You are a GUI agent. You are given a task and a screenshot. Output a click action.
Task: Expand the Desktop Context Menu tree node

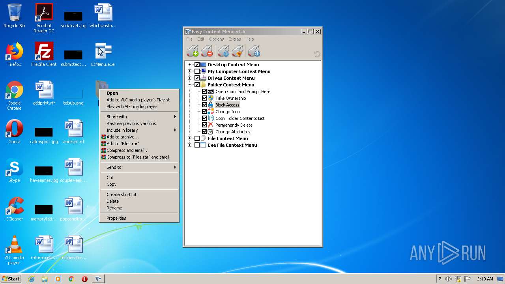[190, 65]
